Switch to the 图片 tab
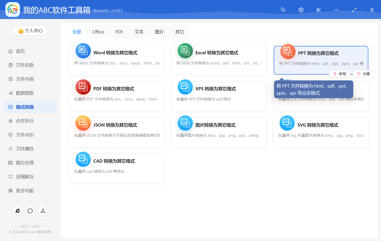The height and width of the screenshot is (241, 381). point(159,31)
